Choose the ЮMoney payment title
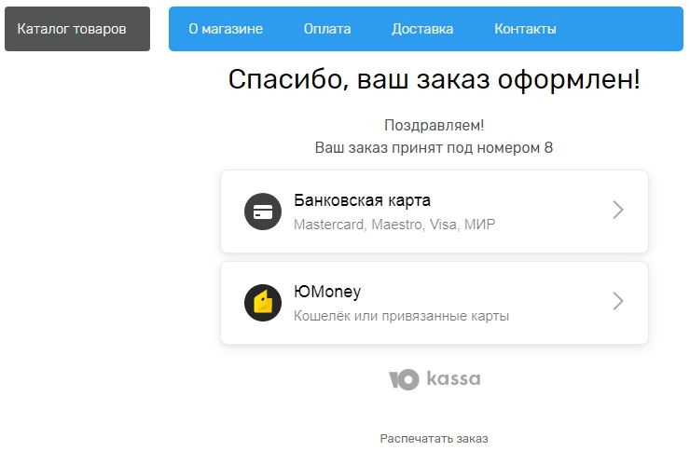 click(327, 292)
